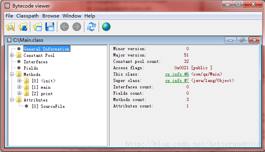Click the folder icon beside [1] main
The height and width of the screenshot is (152, 265).
point(27,87)
